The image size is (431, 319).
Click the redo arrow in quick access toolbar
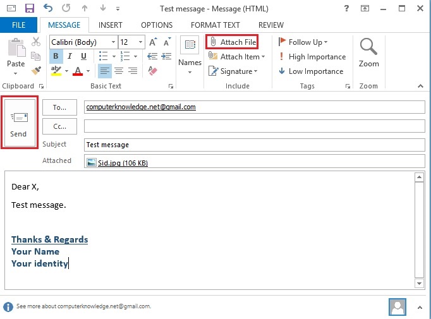coord(66,8)
